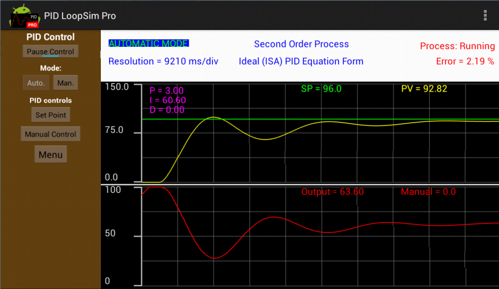Click the PID Control panel heading
Image resolution: width=499 pixels, height=289 pixels.
tap(50, 37)
